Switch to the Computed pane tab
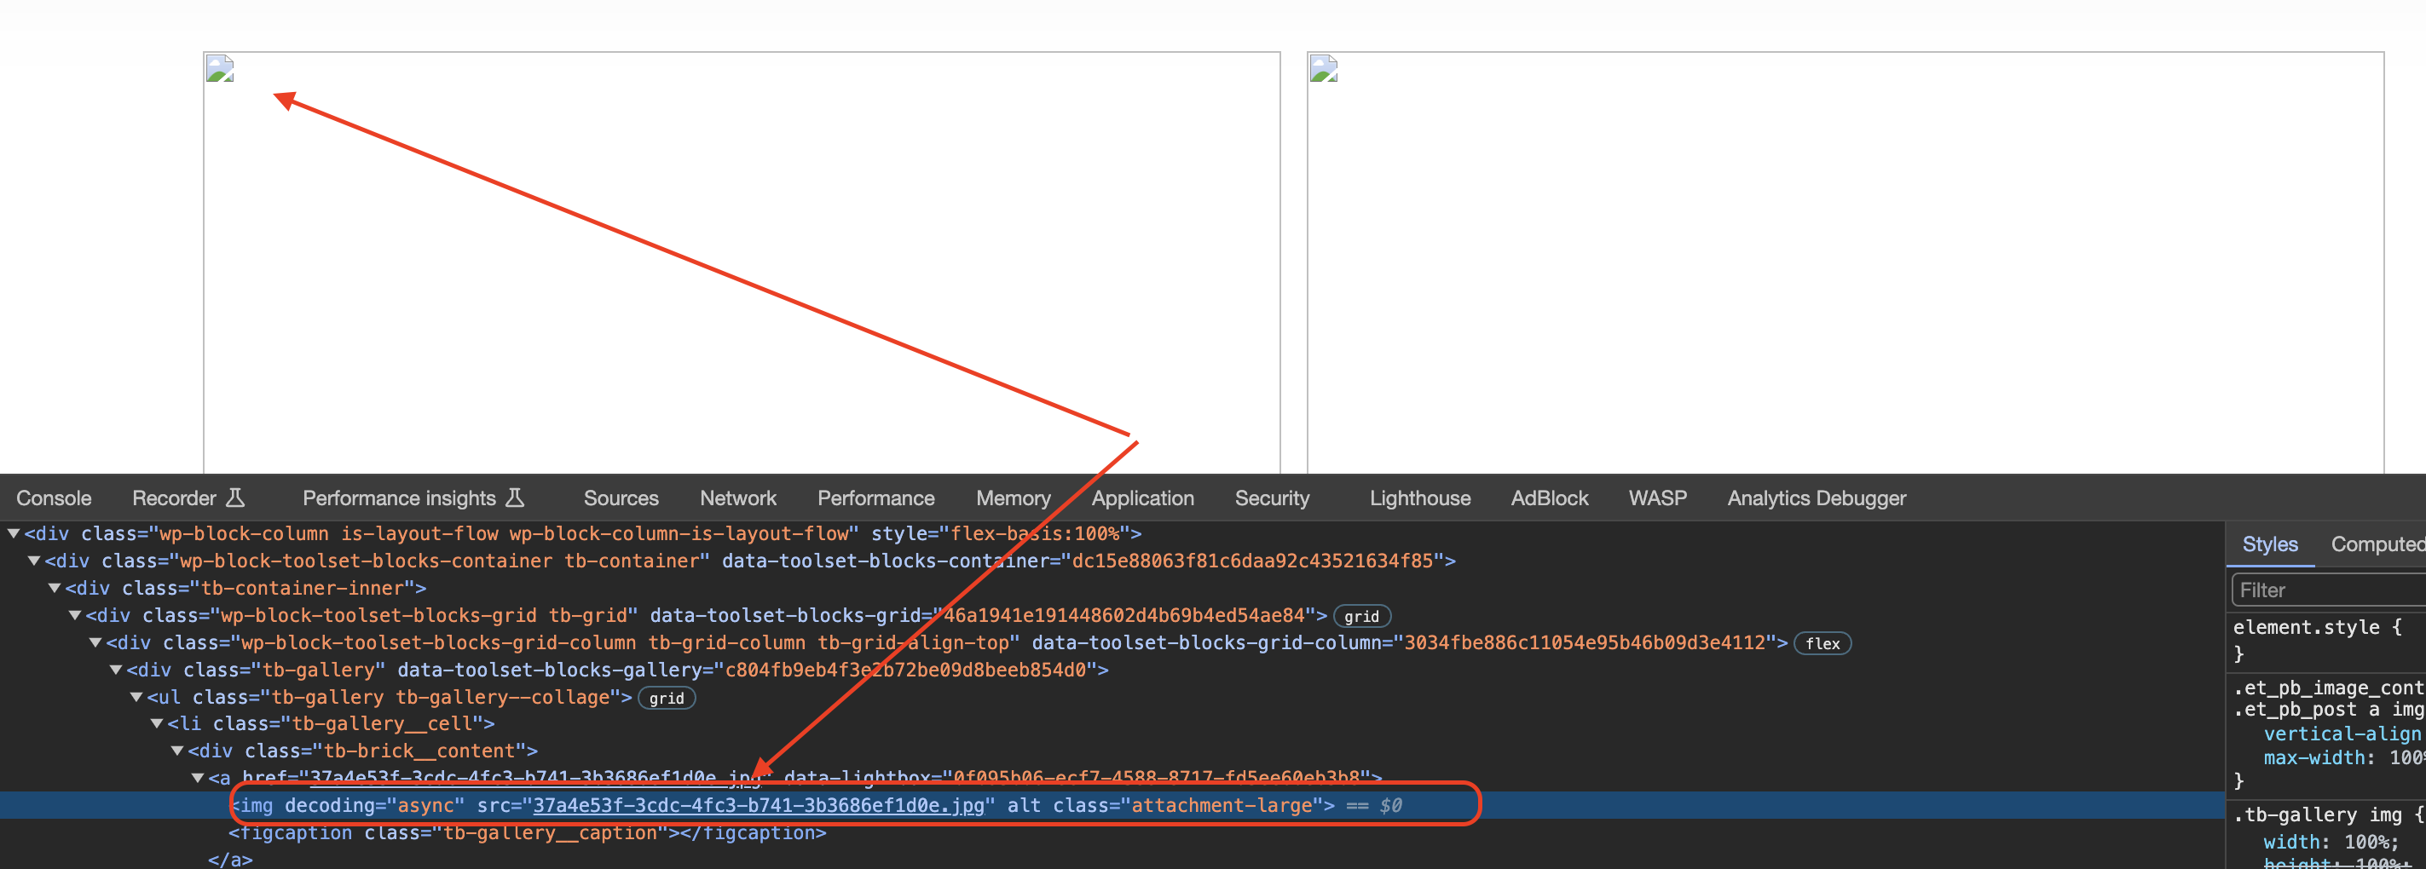The image size is (2426, 869). (2377, 544)
